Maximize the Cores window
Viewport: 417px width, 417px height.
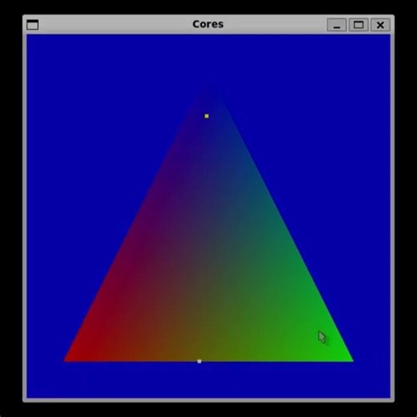358,25
